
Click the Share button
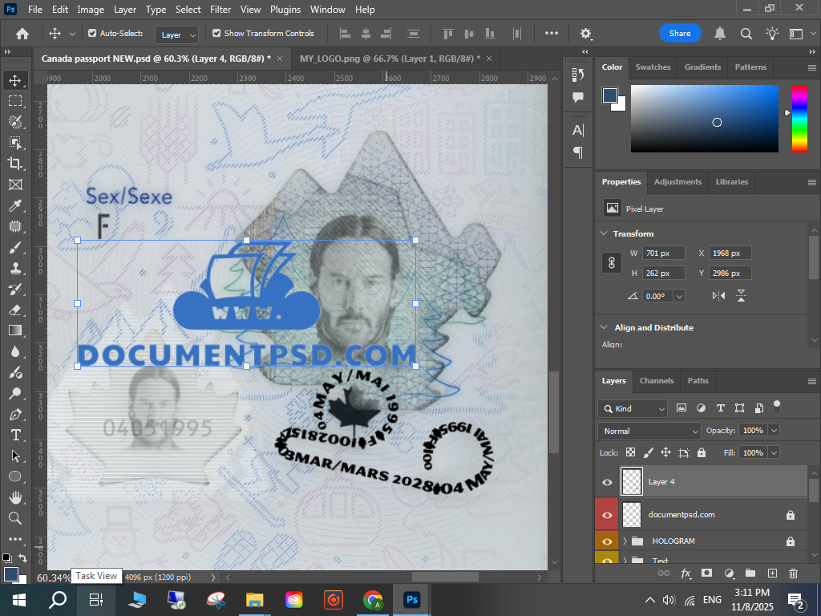(x=680, y=34)
